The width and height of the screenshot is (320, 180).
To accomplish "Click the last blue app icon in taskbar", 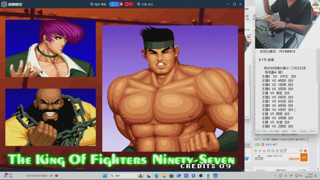I will (x=216, y=176).
